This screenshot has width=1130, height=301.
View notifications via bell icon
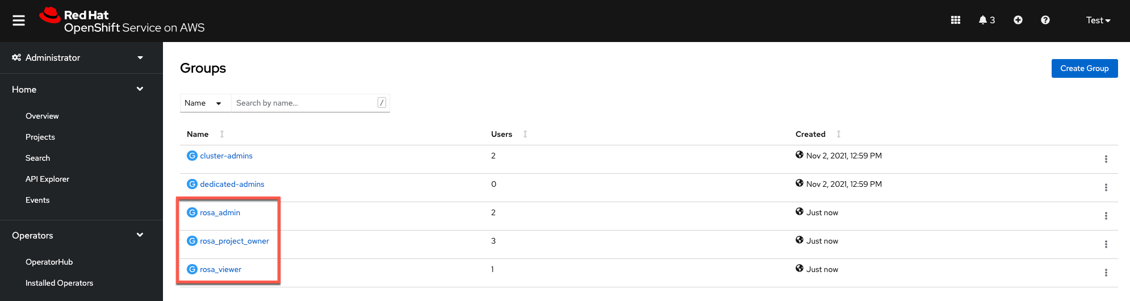coord(987,20)
